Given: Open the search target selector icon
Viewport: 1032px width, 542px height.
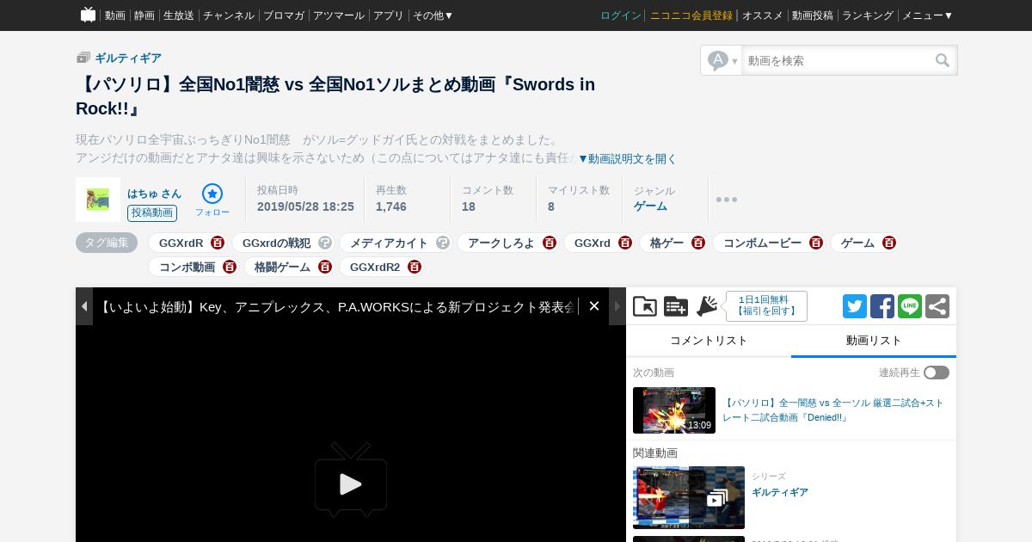Looking at the screenshot, I should tap(722, 60).
